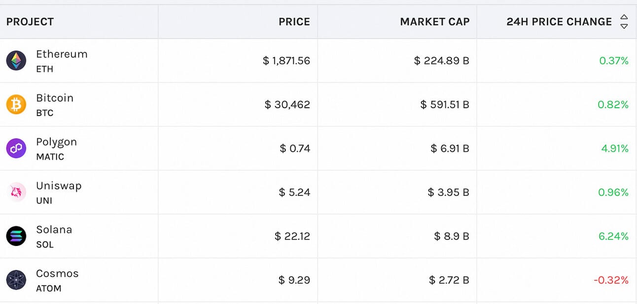
Task: Click the Solana logo icon
Action: pos(16,236)
